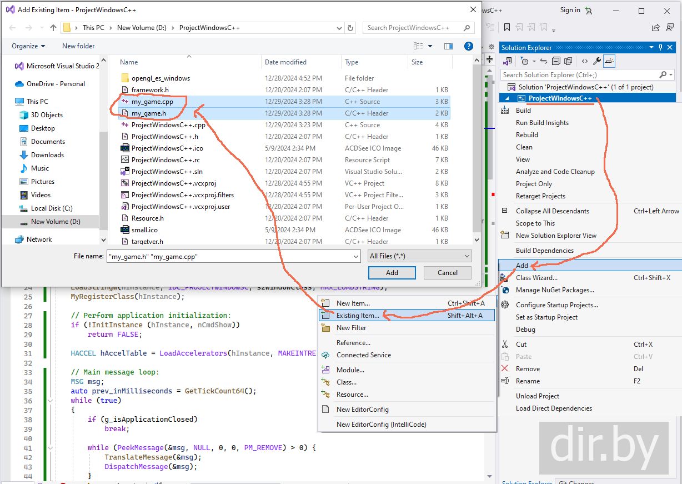Go up one folder with the up arrow

coord(53,28)
